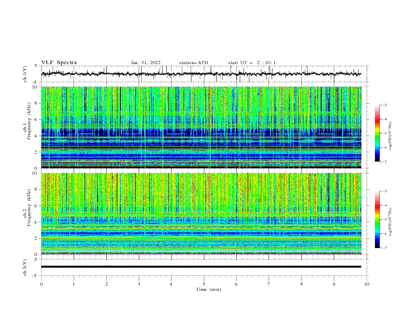
Task: Click the time-axis tick label '3'
Action: 139,284
